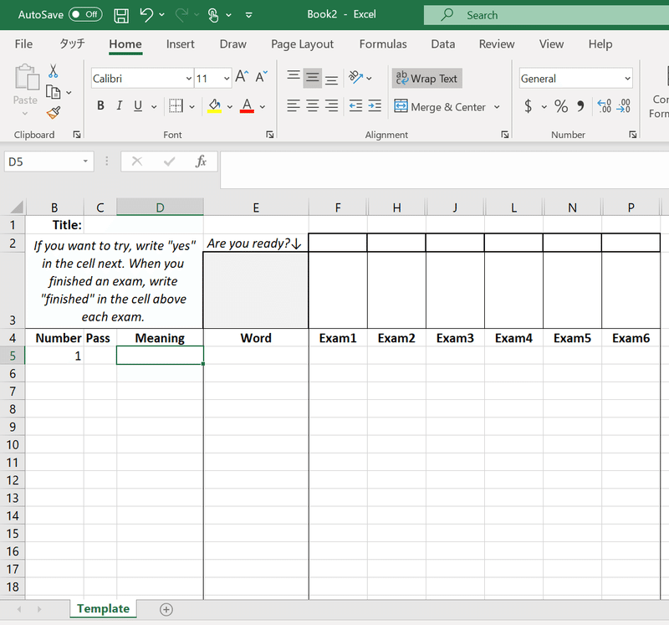This screenshot has width=669, height=625.
Task: Decrease font size with small A
Action: coord(261,77)
